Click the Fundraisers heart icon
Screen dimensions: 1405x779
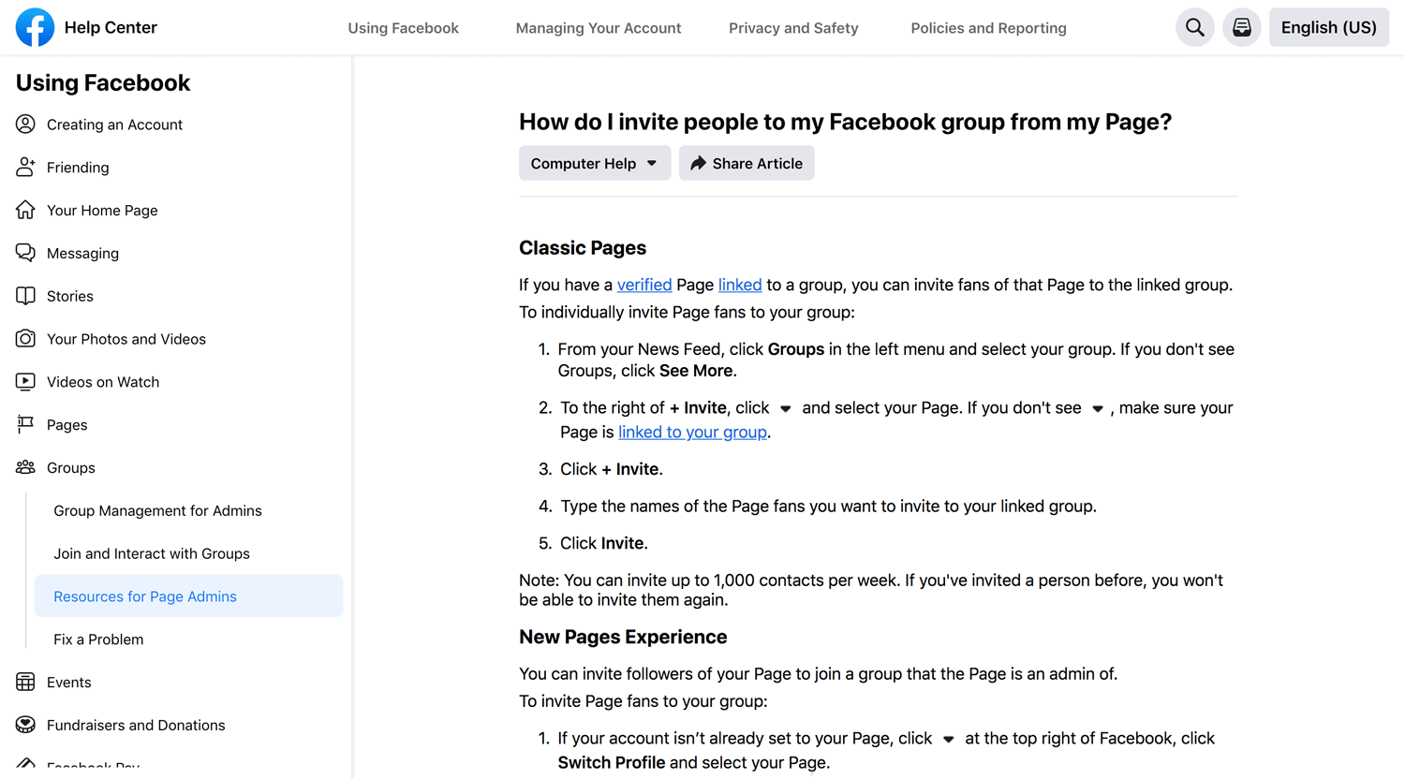[x=25, y=725]
